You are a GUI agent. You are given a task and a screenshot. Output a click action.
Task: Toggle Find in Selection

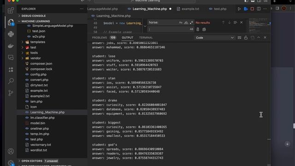(235, 23)
